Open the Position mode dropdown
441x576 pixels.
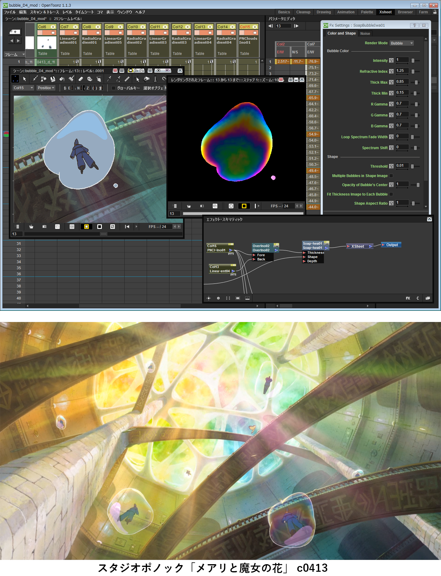46,88
